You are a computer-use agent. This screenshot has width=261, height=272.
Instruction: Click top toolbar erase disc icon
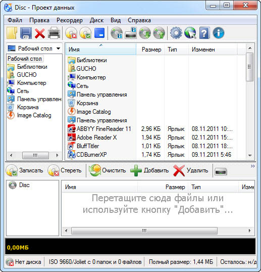tap(71, 33)
